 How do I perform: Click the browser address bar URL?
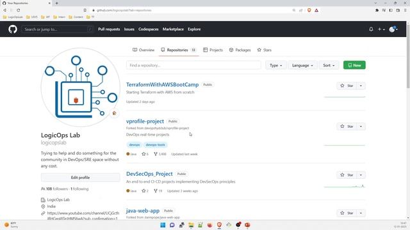(124, 10)
